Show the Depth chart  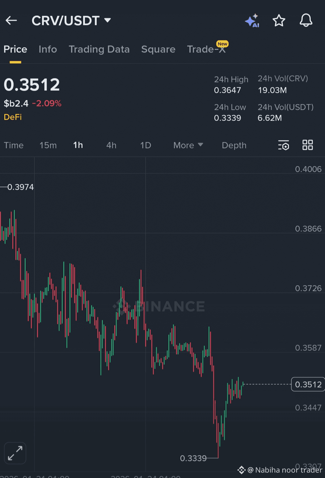click(x=234, y=145)
